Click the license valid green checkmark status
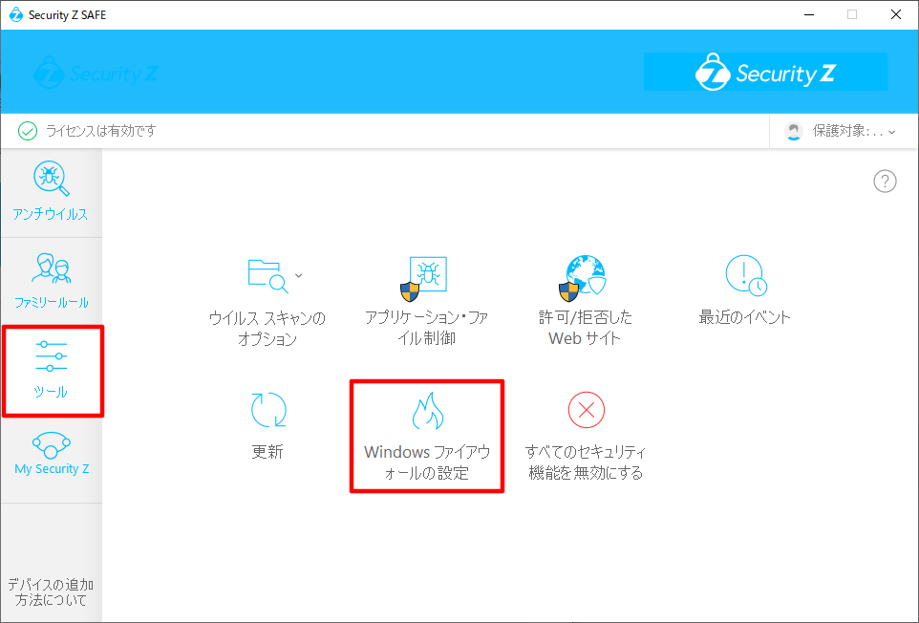 coord(28,131)
